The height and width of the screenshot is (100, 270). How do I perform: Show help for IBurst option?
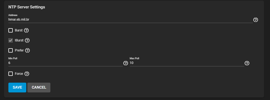(27, 40)
